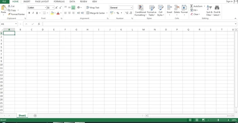Image resolution: width=238 pixels, height=123 pixels.
Task: Toggle Bold formatting
Action: (29, 13)
